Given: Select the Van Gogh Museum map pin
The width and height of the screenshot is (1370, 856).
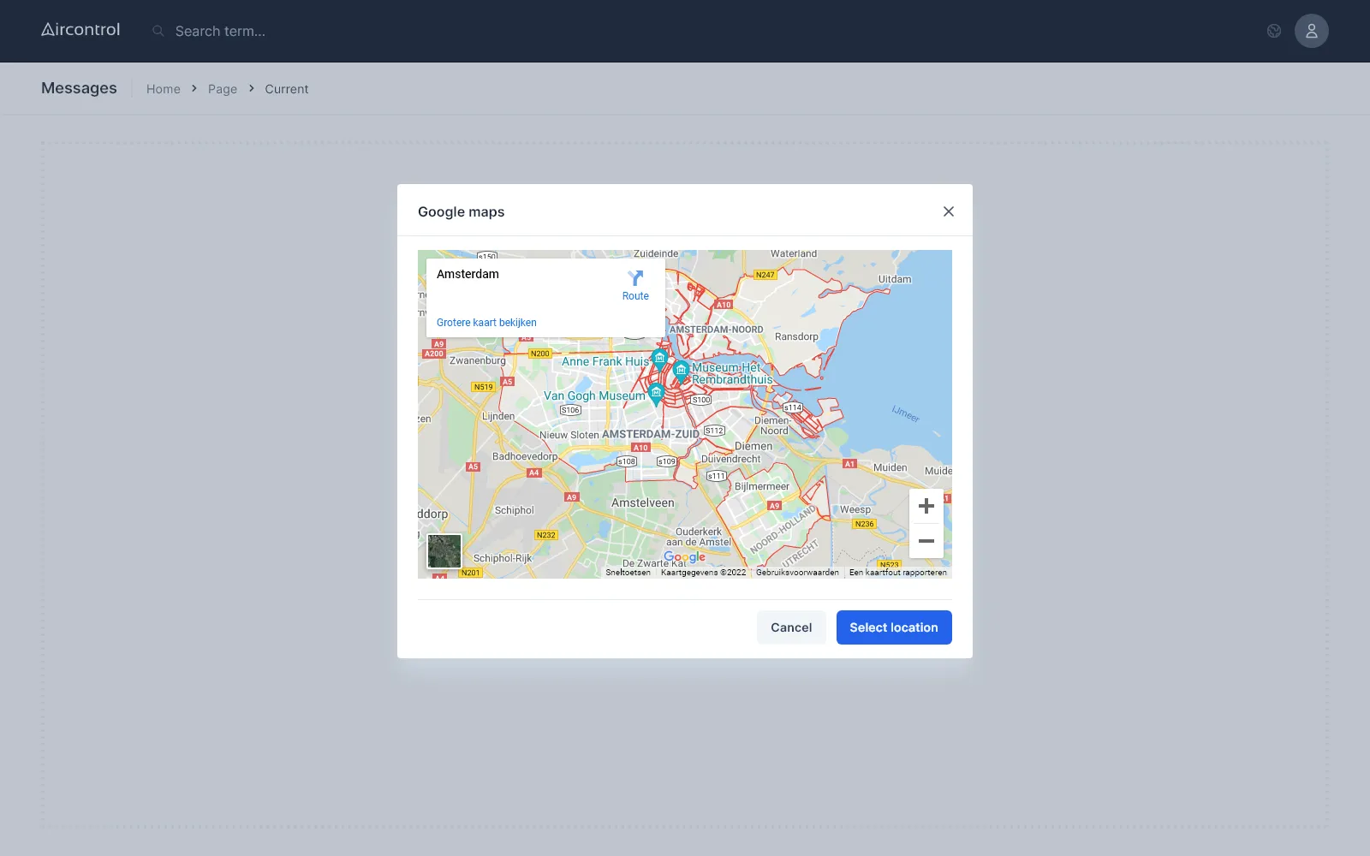Looking at the screenshot, I should 656,394.
